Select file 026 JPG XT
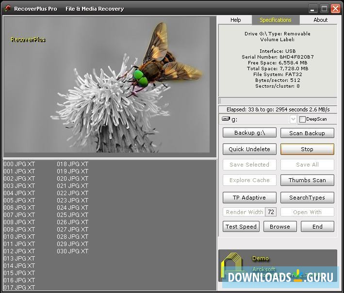 [73, 222]
